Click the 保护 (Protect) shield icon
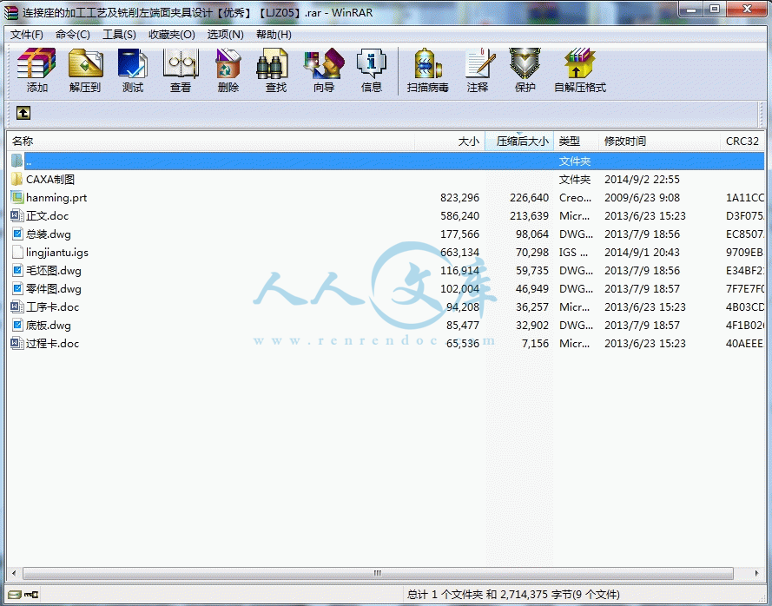Viewport: 772px width, 606px height. [525, 63]
